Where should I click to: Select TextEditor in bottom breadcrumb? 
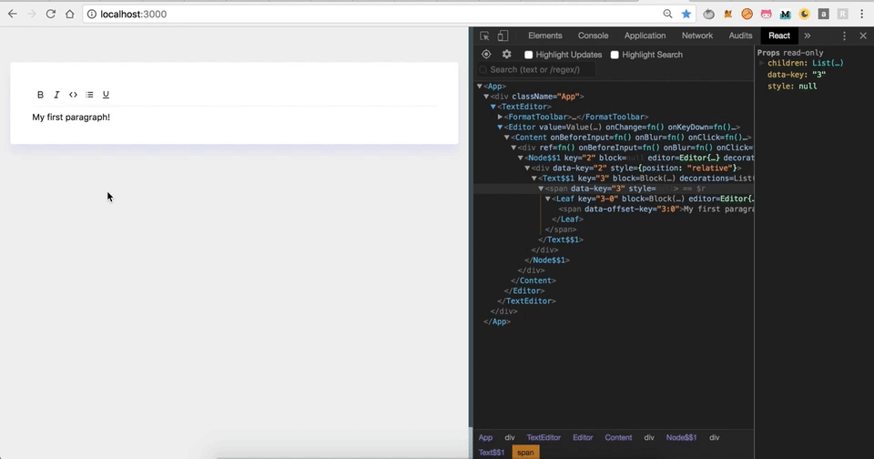(x=544, y=438)
